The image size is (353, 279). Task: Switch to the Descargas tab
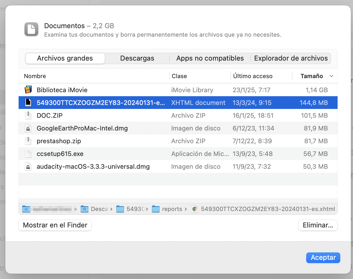[x=137, y=58]
